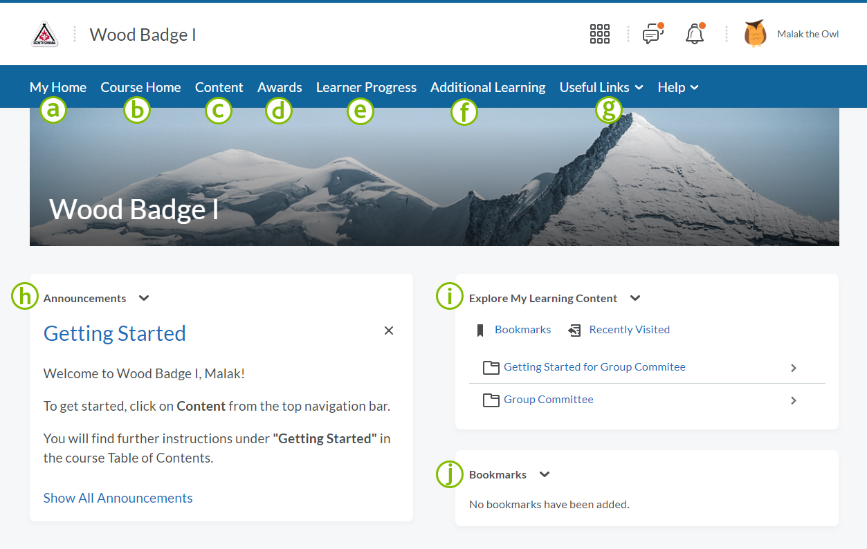
Task: Open the Recently Visited link
Action: 630,330
